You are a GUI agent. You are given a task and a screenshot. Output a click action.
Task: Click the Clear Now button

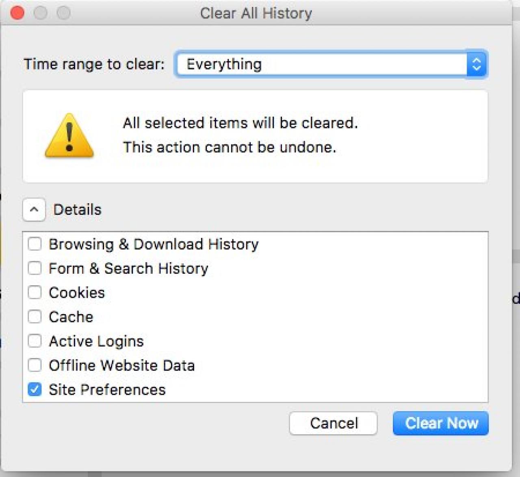(x=441, y=423)
